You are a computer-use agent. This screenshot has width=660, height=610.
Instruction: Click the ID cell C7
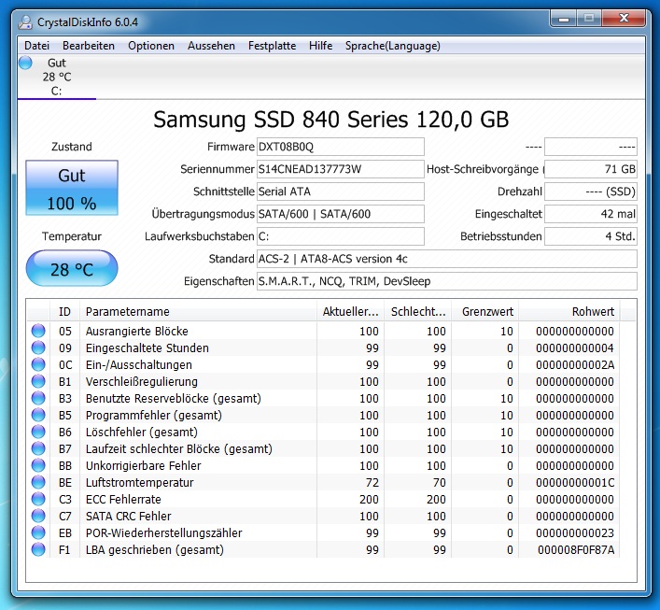[x=65, y=516]
